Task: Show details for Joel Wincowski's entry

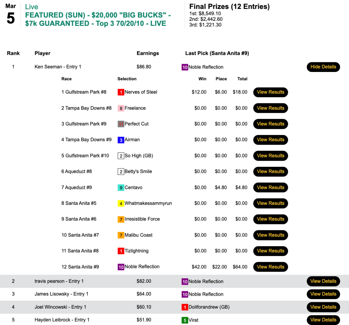Action: 323,307
